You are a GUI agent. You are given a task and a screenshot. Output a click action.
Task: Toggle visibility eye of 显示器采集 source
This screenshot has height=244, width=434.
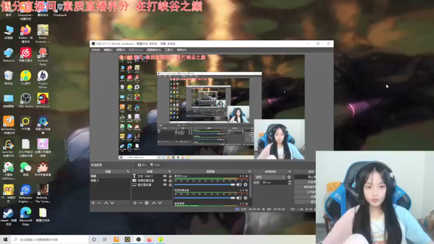click(165, 185)
